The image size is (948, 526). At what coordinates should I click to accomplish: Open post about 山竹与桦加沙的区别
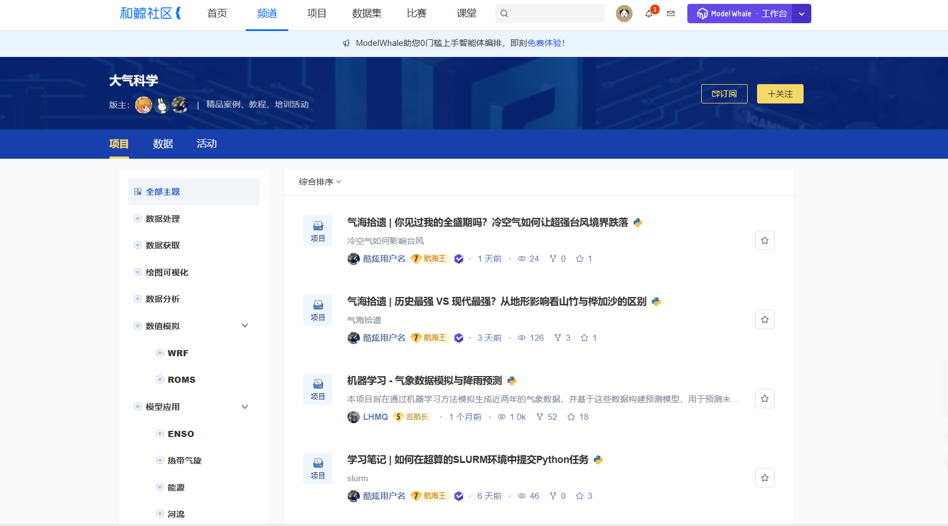click(497, 301)
